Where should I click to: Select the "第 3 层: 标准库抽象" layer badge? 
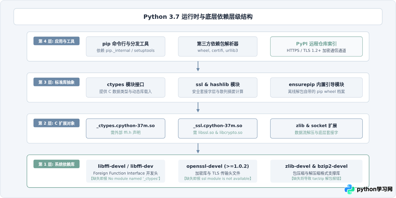click(57, 82)
